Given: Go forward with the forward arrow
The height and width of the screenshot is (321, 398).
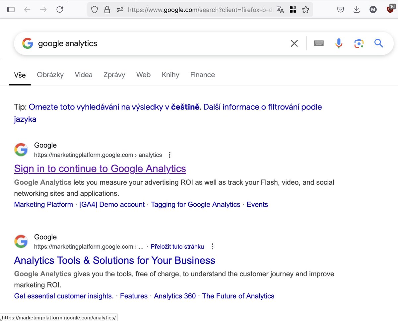Looking at the screenshot, I should click(x=43, y=10).
